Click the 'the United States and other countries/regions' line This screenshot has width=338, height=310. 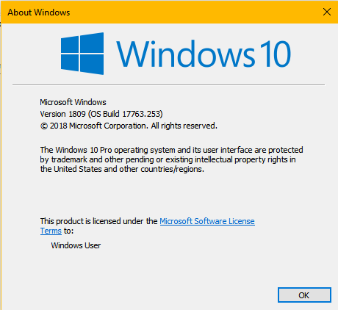tap(122, 169)
